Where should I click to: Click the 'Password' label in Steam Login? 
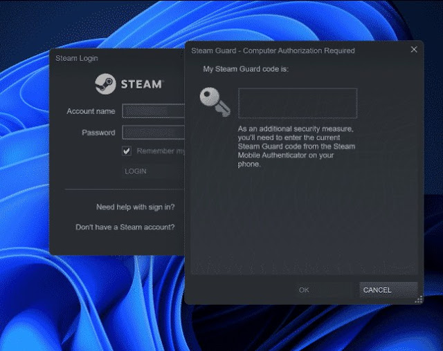click(x=98, y=133)
